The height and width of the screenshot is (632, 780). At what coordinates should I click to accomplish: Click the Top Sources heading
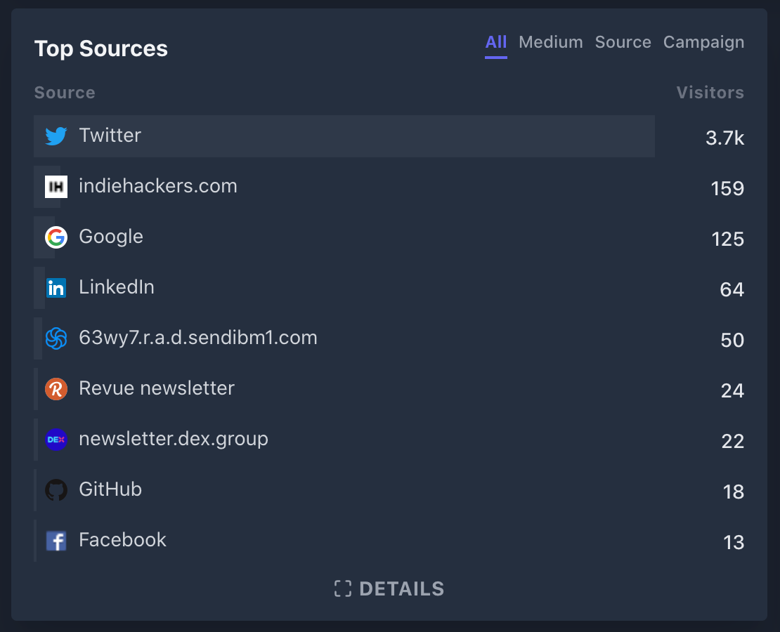click(x=101, y=48)
